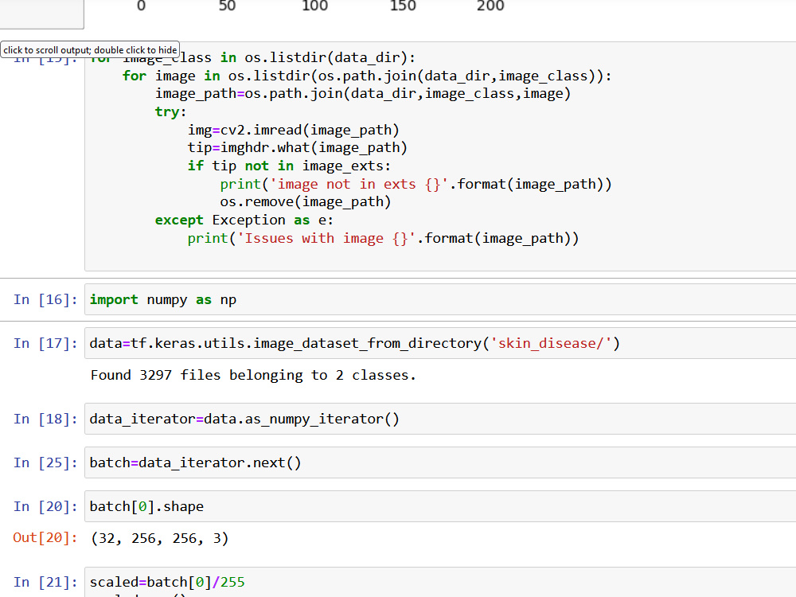The width and height of the screenshot is (796, 597).
Task: Click the 'In [20]:' cell prompt
Action: (x=45, y=506)
